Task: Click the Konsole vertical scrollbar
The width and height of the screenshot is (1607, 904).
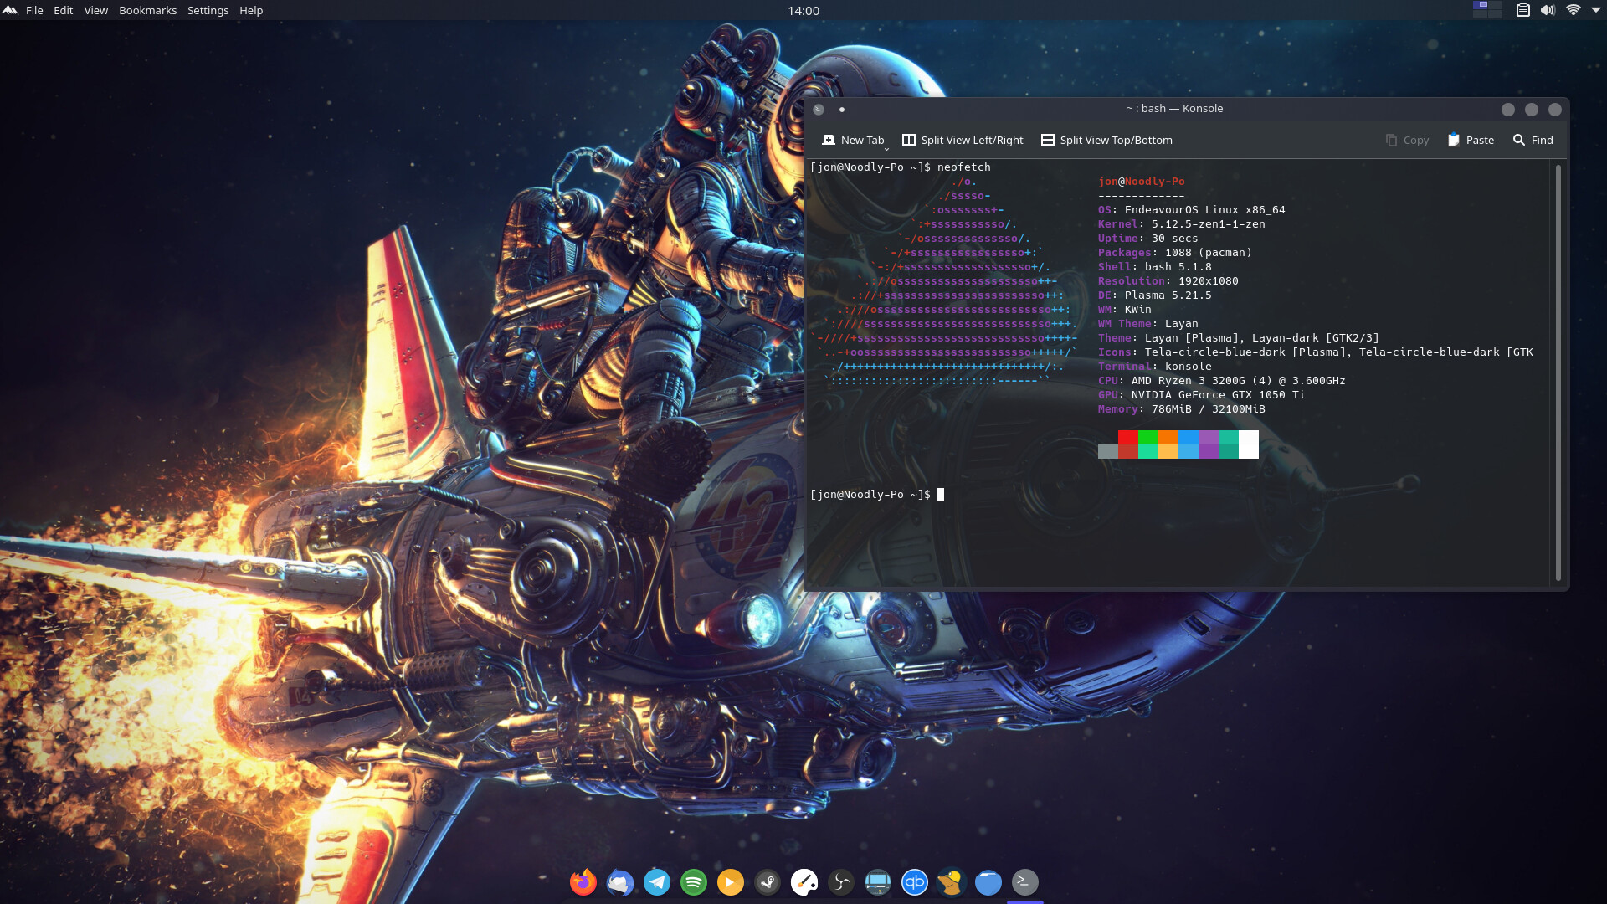Action: point(1558,373)
